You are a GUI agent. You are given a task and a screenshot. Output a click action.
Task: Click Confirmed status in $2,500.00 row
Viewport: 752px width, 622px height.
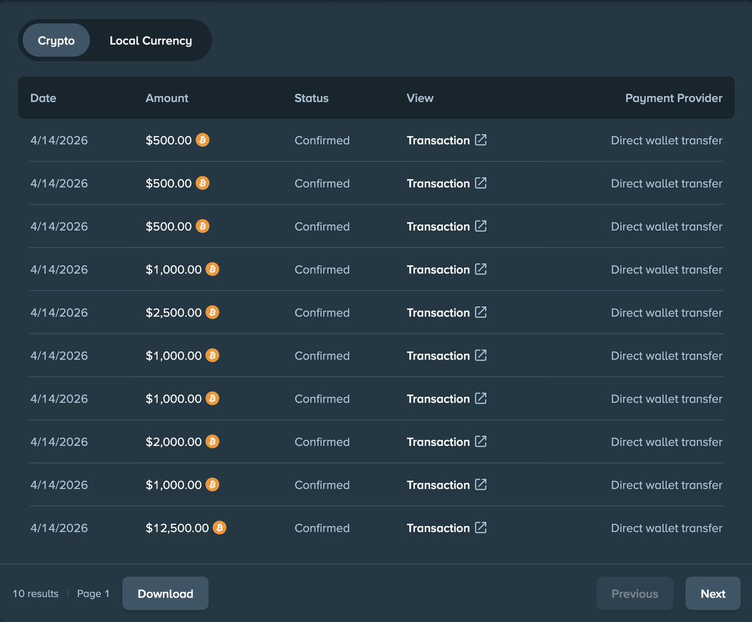(322, 313)
